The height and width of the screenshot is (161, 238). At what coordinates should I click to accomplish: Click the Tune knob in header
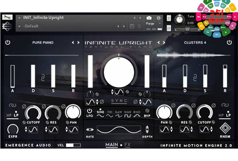click(179, 20)
